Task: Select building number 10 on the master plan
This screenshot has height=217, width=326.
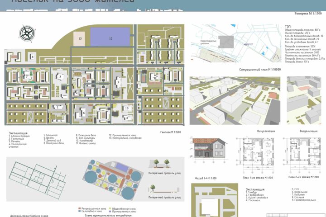Action: click(127, 108)
